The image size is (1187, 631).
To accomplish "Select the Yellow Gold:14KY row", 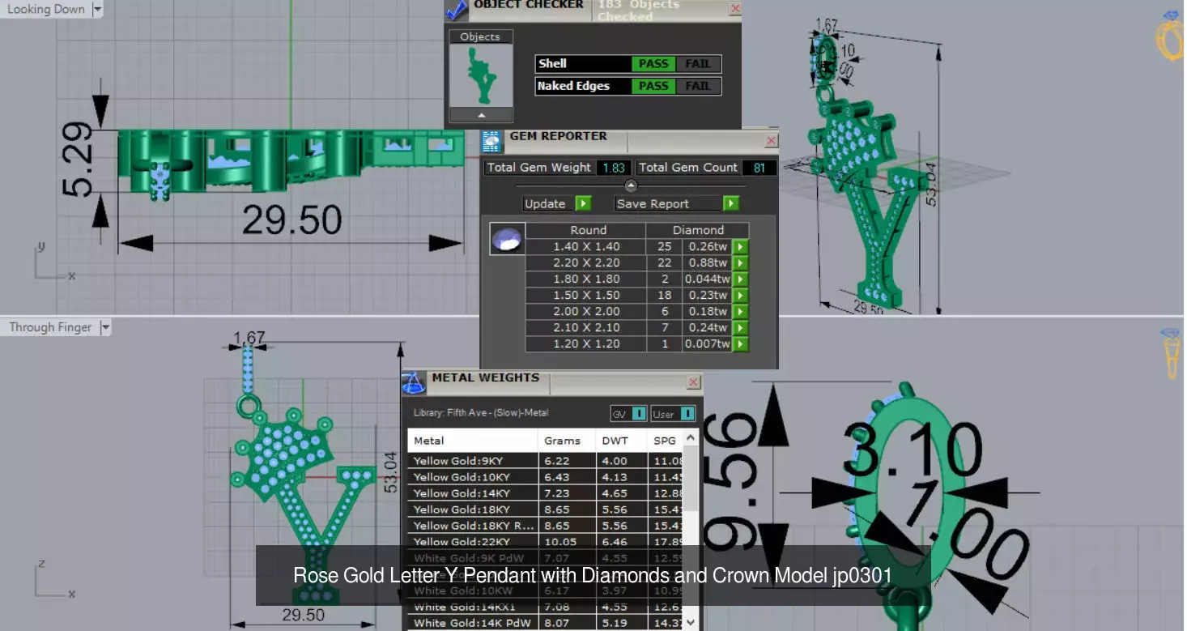I will pyautogui.click(x=547, y=493).
